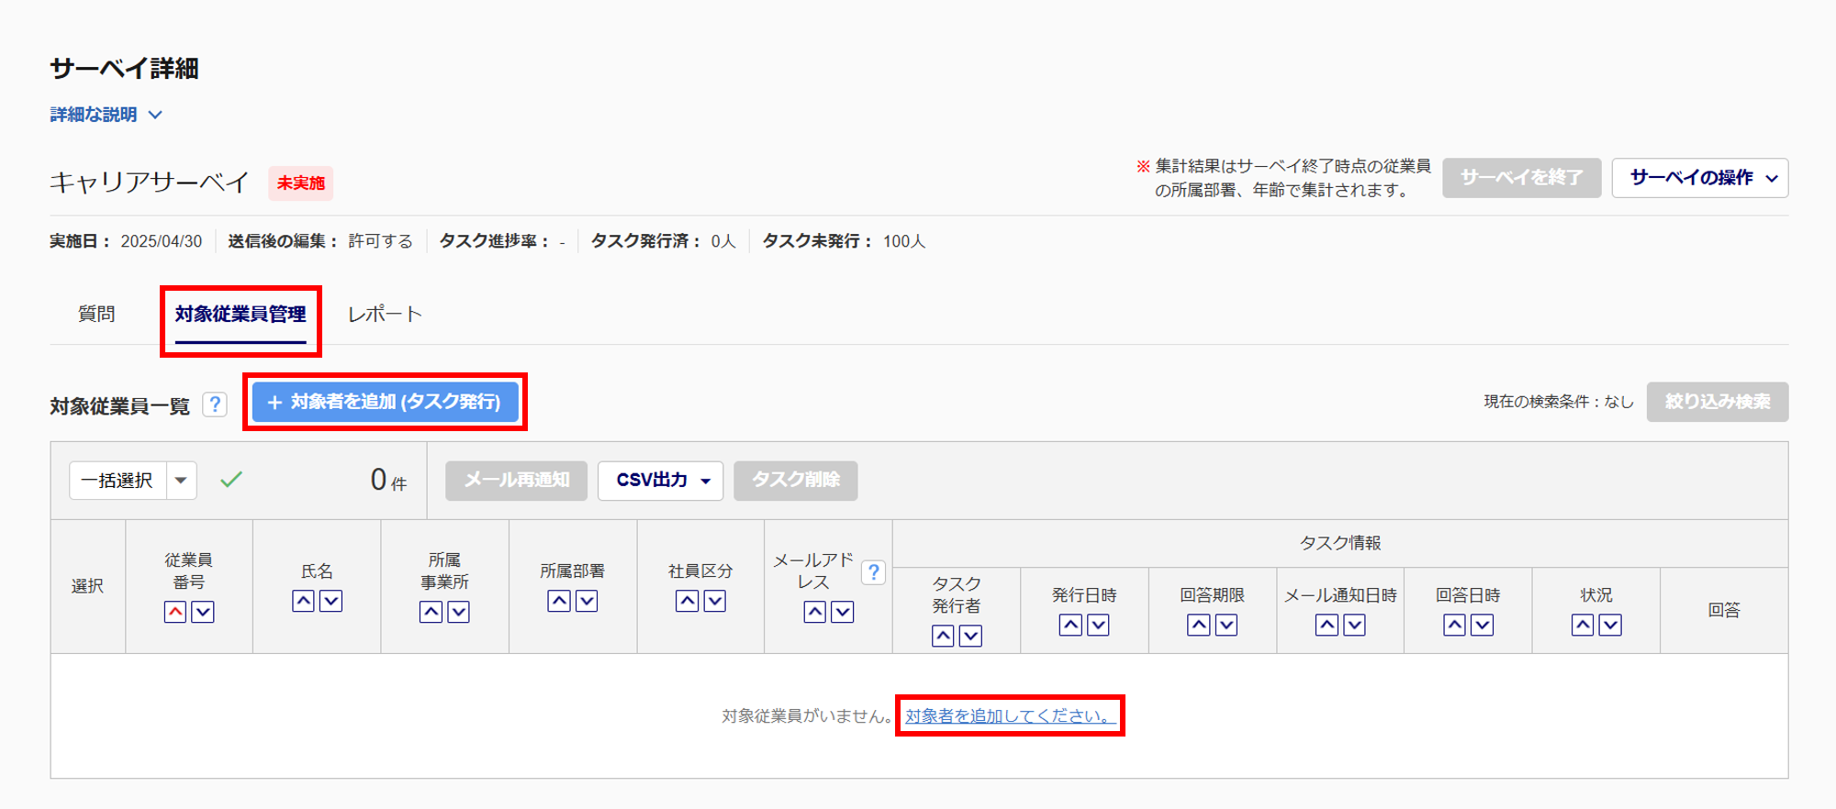Screen dimensions: 1836x809
Task: Click the サーベイを終了 button
Action: [x=1522, y=178]
